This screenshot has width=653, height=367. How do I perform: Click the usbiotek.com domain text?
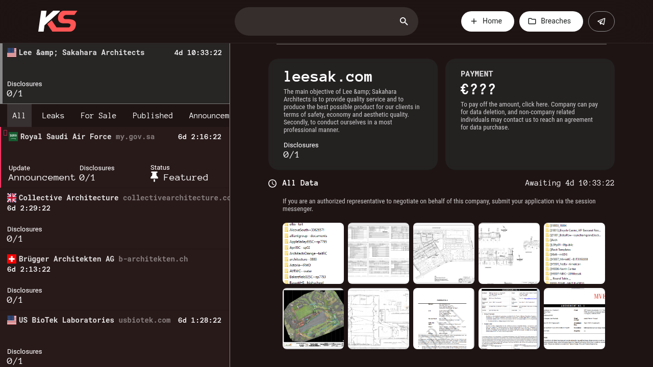[144, 320]
